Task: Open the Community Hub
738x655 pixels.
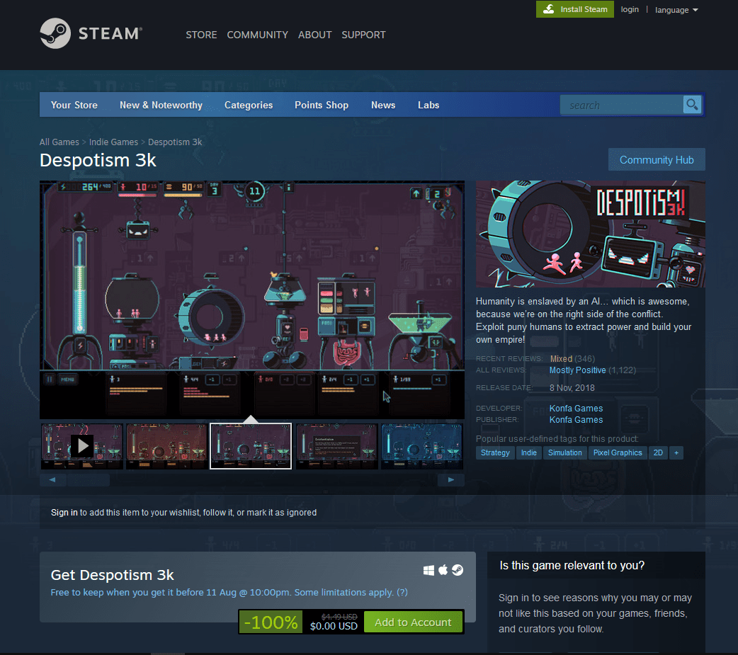Action: [657, 160]
